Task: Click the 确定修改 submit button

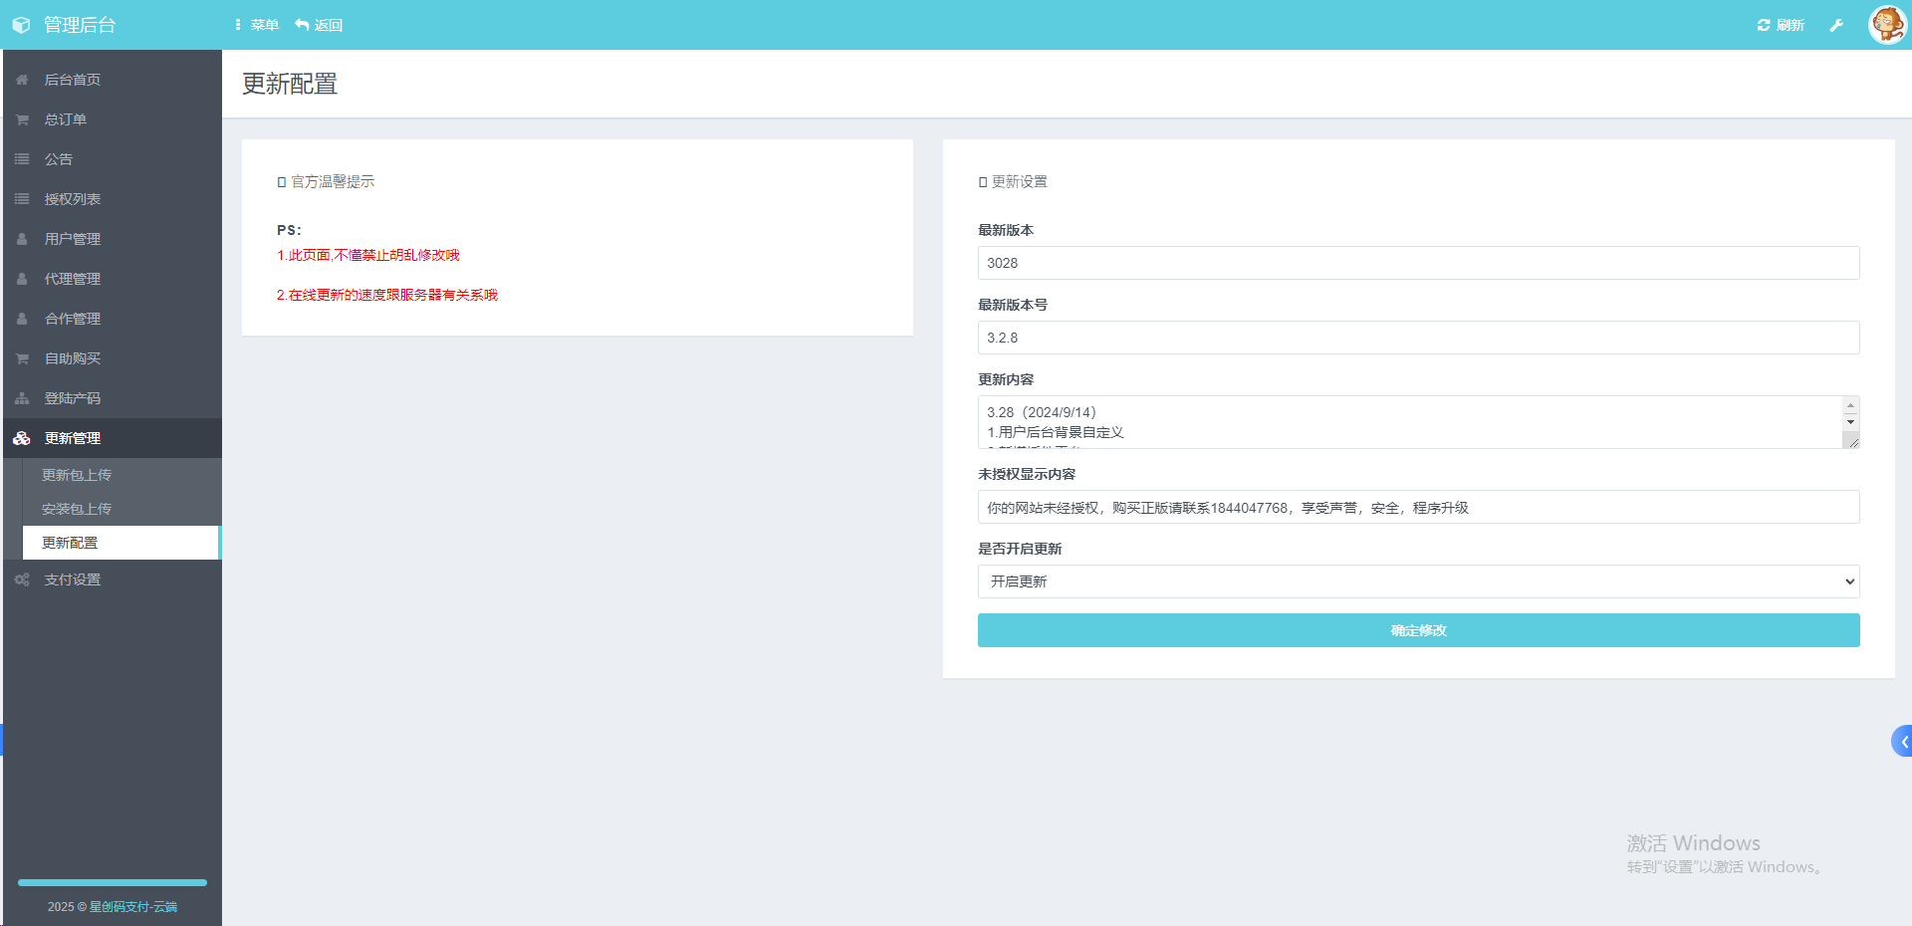Action: 1418,630
